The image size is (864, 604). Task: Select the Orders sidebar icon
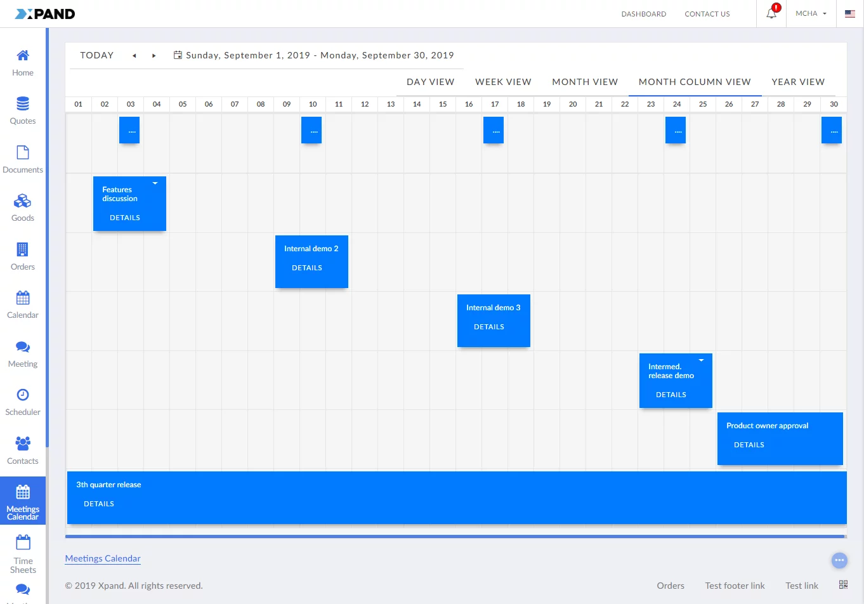tap(23, 250)
